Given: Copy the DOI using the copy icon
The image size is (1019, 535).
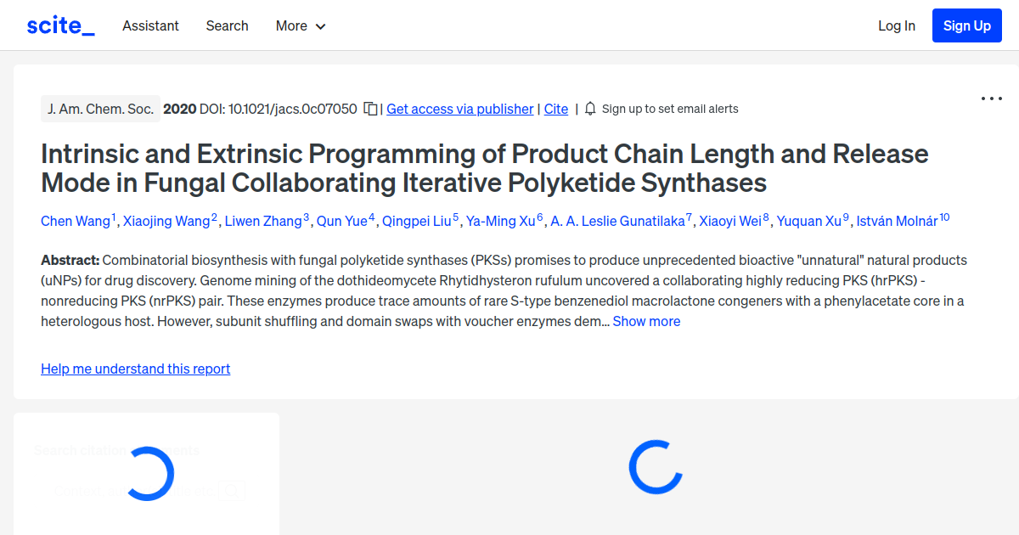Looking at the screenshot, I should tap(370, 109).
